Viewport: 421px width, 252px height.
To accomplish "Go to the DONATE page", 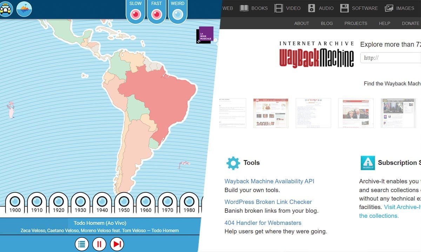I will pos(410,23).
